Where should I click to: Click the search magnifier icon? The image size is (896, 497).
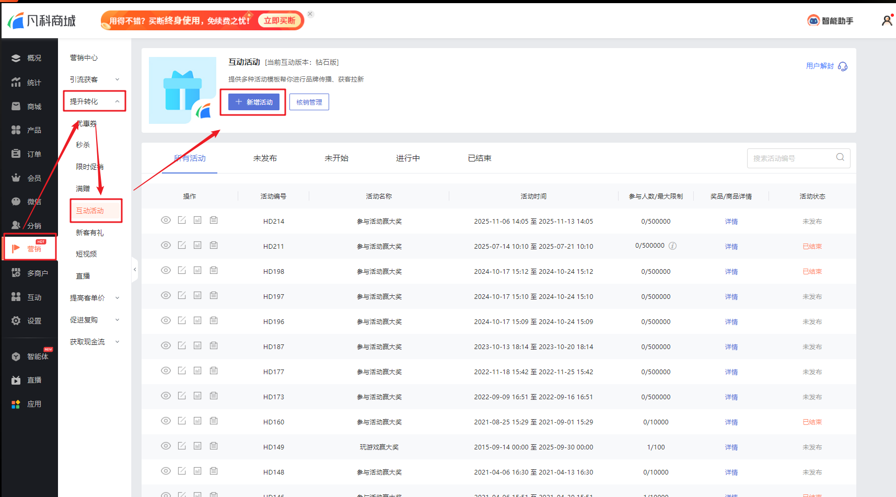840,157
